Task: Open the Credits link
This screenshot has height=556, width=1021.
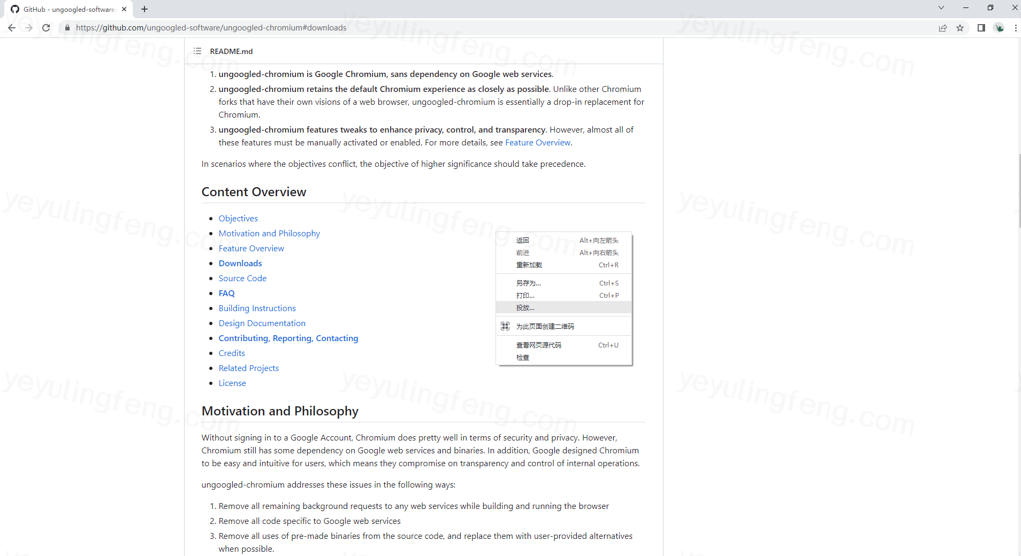Action: [232, 353]
